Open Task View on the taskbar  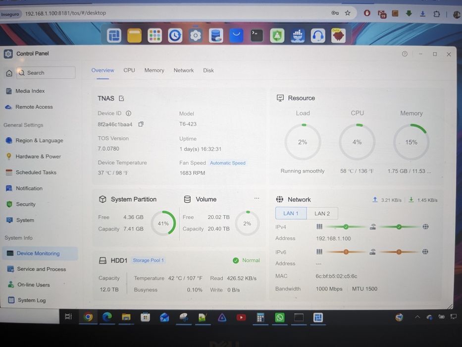tap(68, 317)
